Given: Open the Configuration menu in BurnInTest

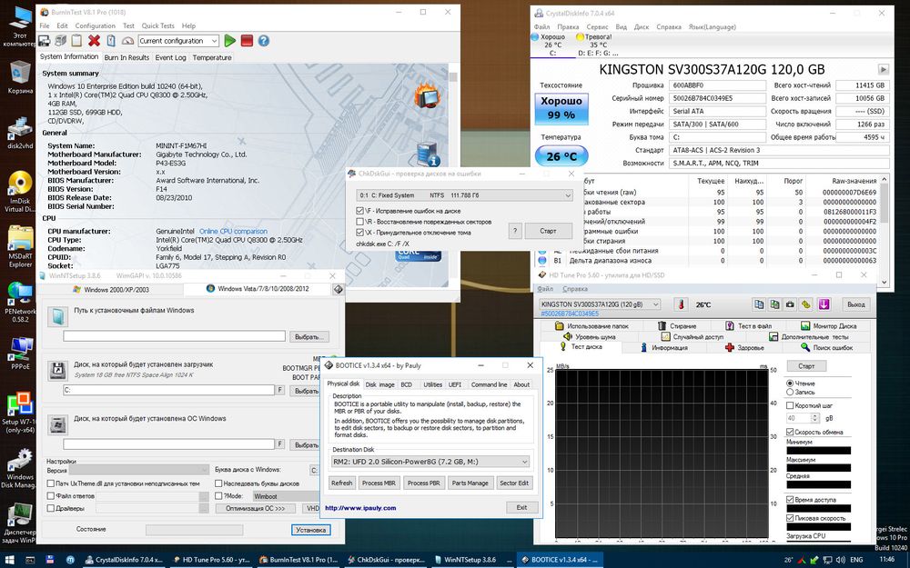Looking at the screenshot, I should pos(96,26).
